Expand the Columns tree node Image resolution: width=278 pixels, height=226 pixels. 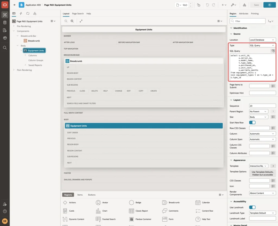tap(25, 55)
